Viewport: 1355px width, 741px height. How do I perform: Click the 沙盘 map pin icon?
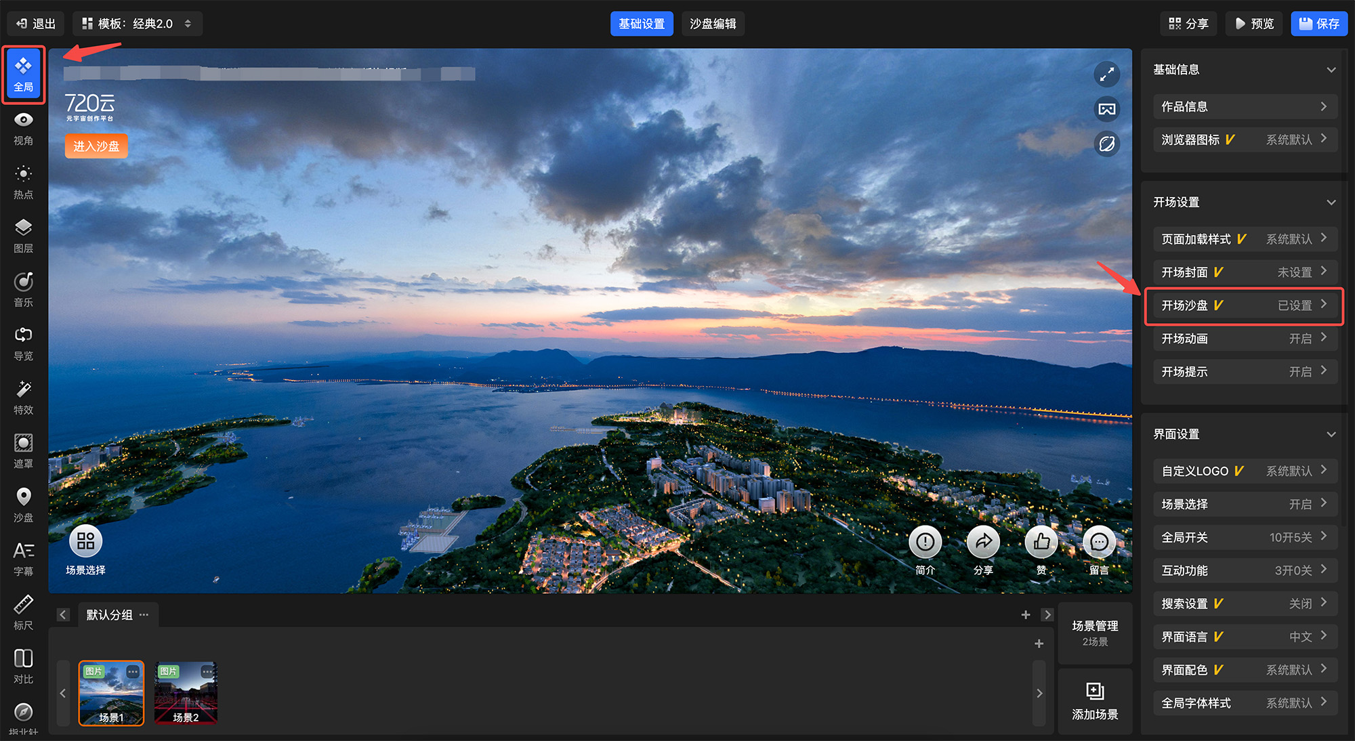(23, 505)
